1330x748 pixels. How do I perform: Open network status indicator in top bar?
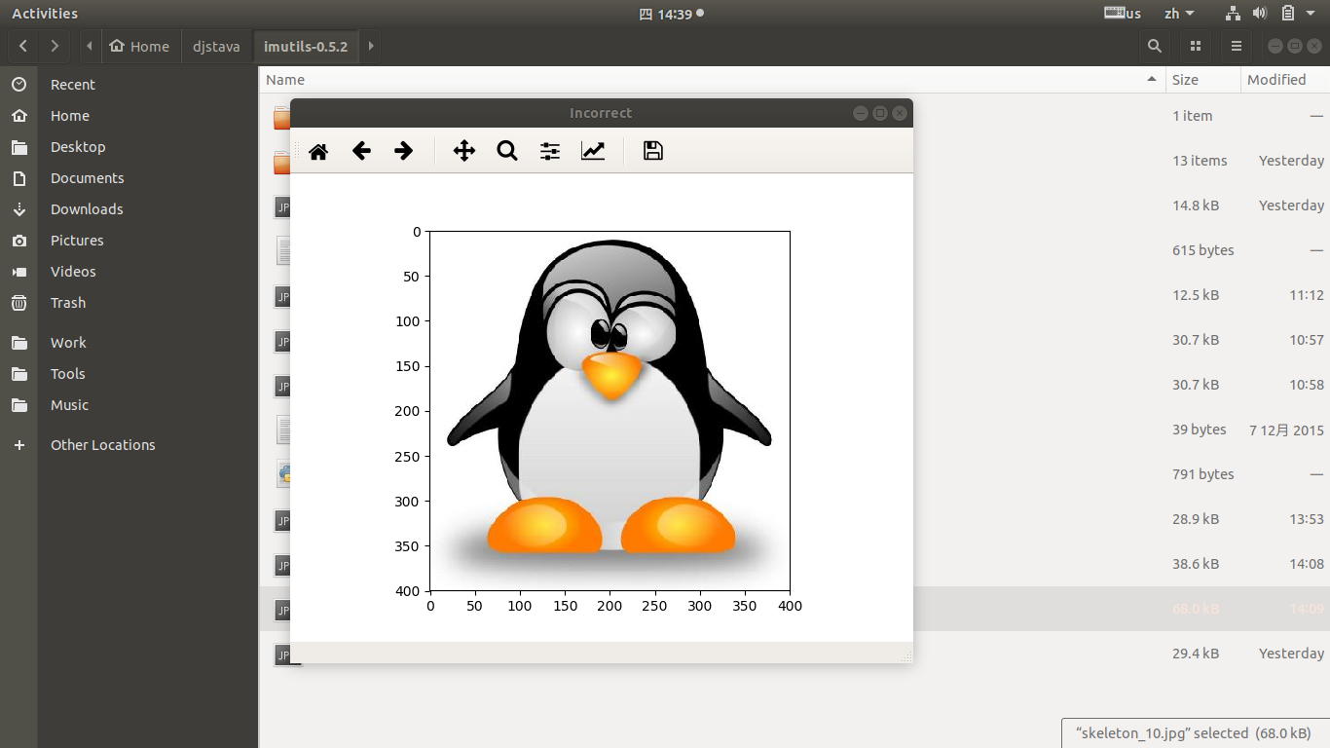click(1233, 14)
